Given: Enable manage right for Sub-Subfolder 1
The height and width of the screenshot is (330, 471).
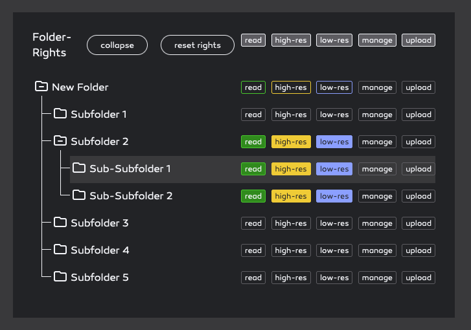Looking at the screenshot, I should pyautogui.click(x=377, y=169).
